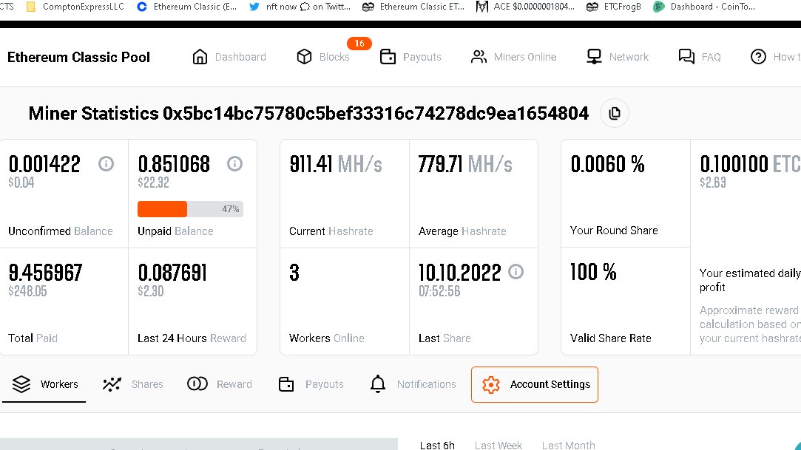Click the miner address 0x5bc14bc... text
This screenshot has width=801, height=450.
(376, 113)
